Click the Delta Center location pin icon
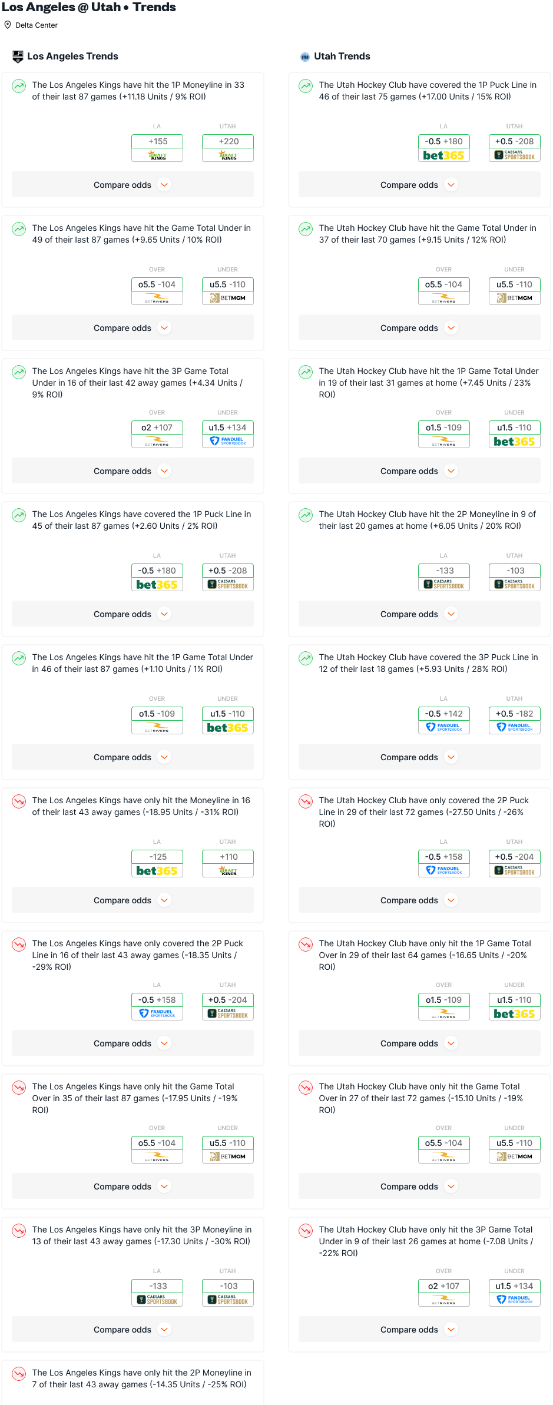 point(8,25)
